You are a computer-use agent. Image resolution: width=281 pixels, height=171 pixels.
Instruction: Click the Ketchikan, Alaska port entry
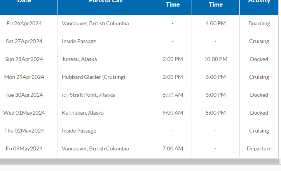pos(83,113)
